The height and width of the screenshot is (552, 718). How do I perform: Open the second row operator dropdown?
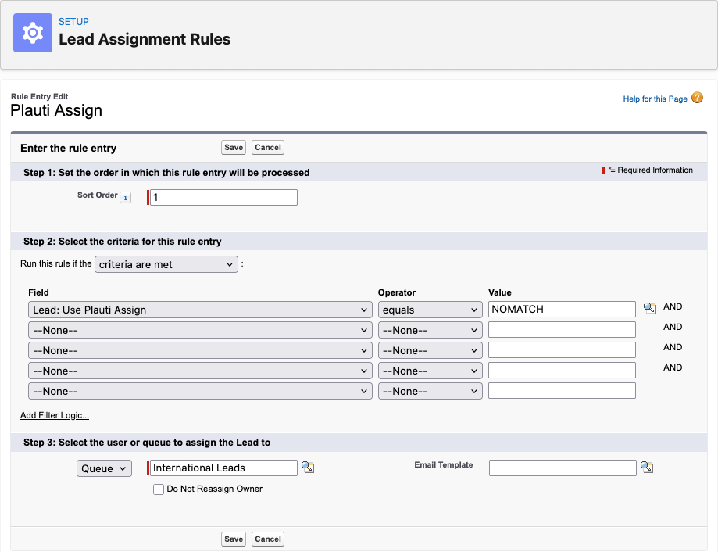430,330
